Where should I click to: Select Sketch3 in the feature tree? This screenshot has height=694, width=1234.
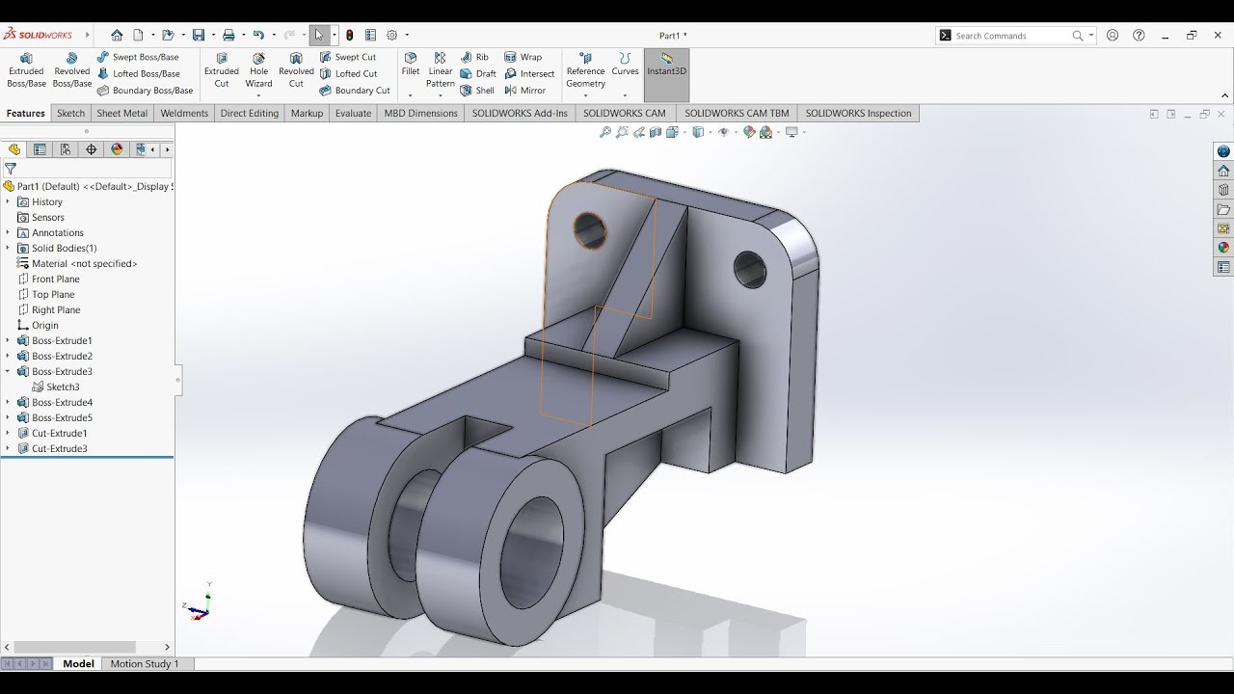[x=63, y=387]
